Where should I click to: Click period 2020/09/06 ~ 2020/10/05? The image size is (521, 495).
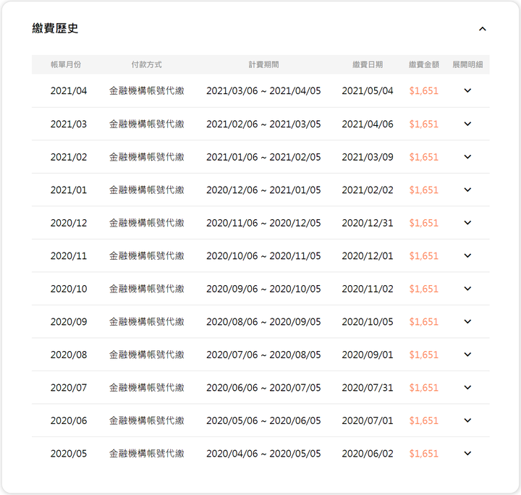click(263, 289)
